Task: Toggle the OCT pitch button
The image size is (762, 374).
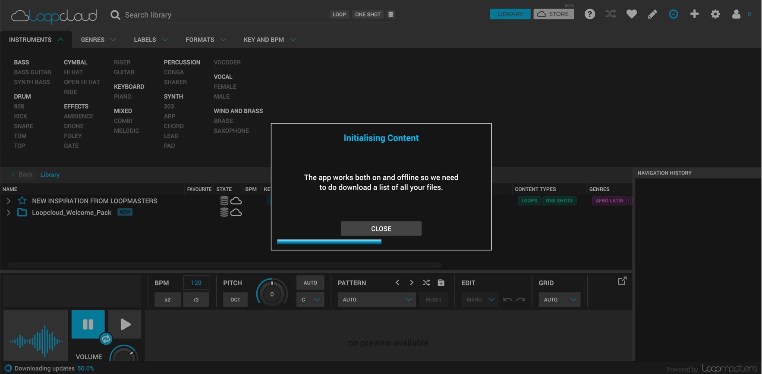Action: pos(235,299)
